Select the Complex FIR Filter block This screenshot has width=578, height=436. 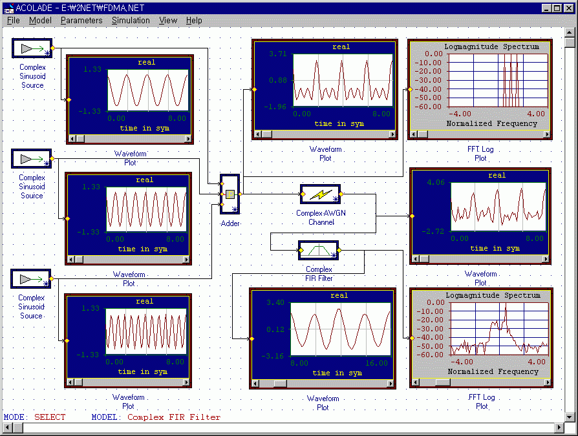(x=319, y=251)
